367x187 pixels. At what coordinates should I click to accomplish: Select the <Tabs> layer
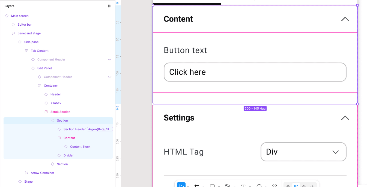[x=56, y=103]
